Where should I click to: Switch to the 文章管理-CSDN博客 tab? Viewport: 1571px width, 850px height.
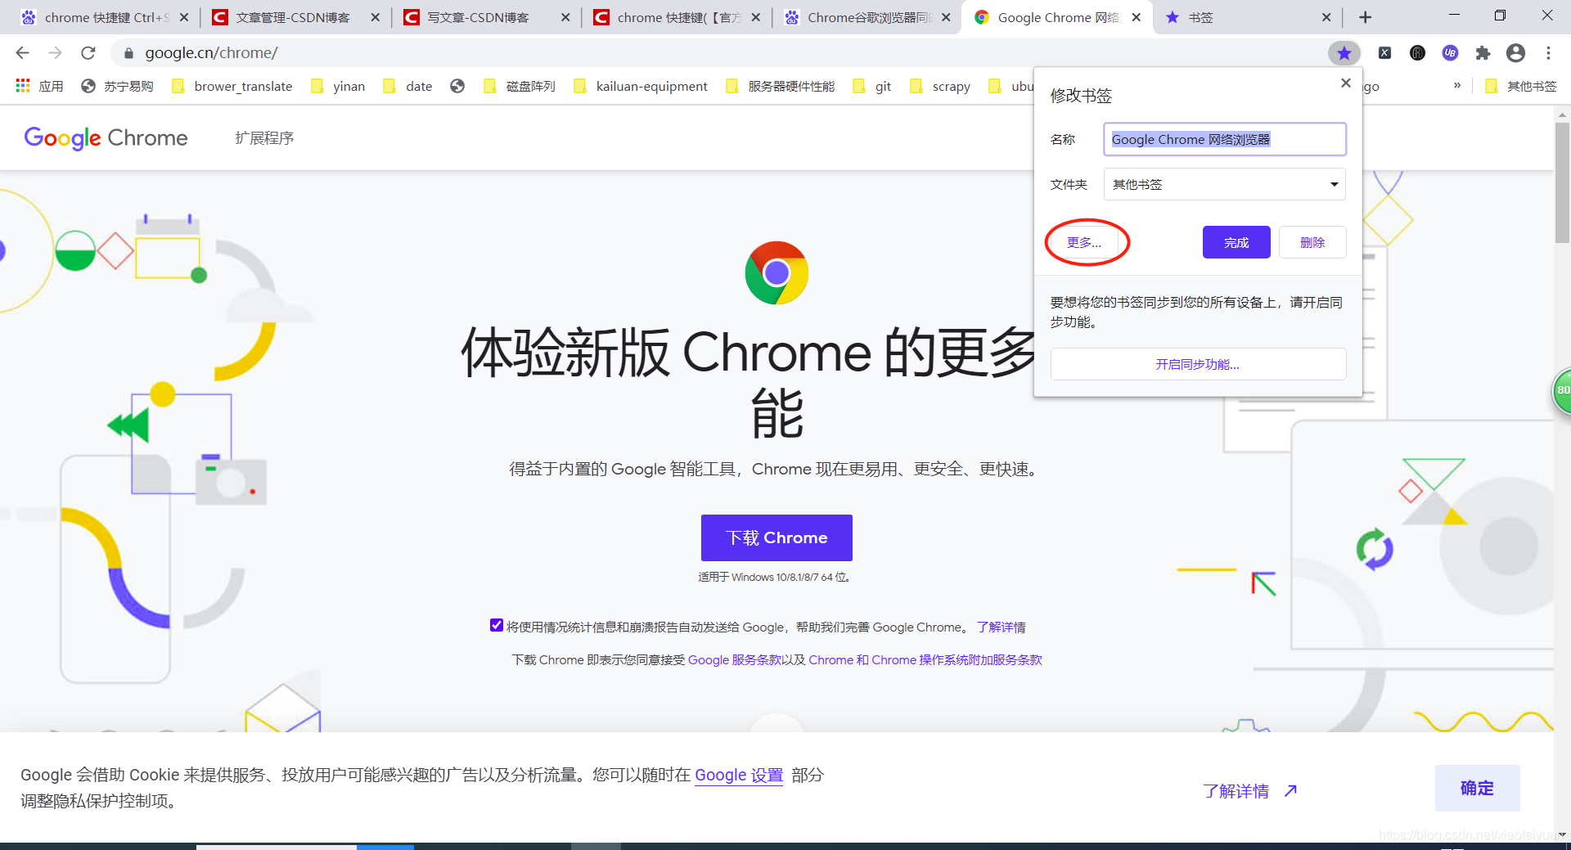294,17
